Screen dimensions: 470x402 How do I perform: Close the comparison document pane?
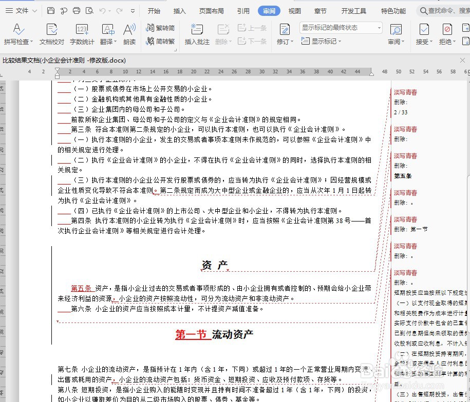[462, 61]
